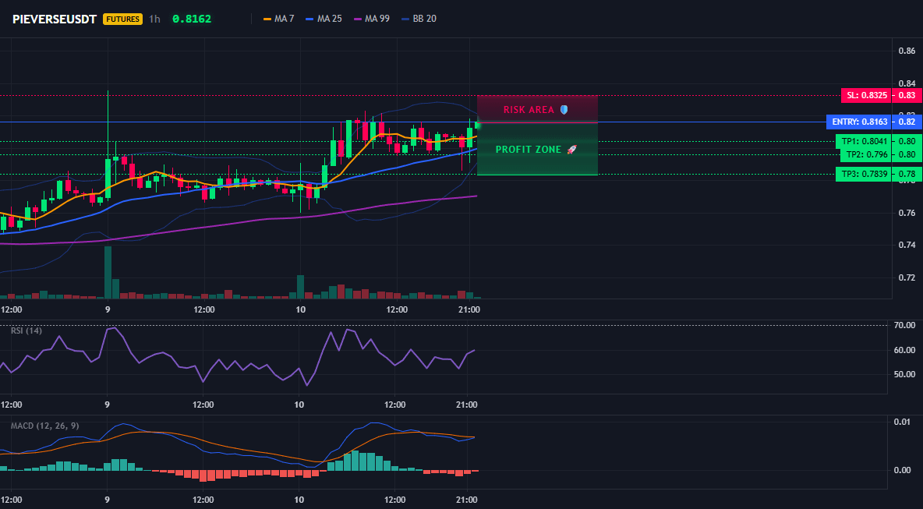Click the rocket icon in PROFIT ZONE
Image resolution: width=923 pixels, height=509 pixels.
point(571,150)
